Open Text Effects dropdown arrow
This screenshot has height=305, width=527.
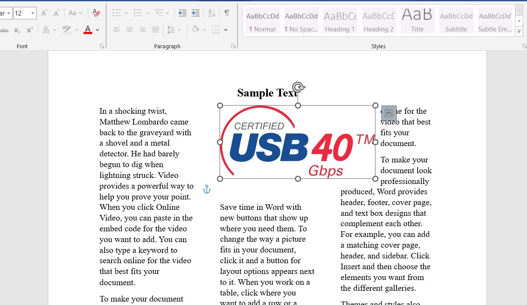[55, 30]
